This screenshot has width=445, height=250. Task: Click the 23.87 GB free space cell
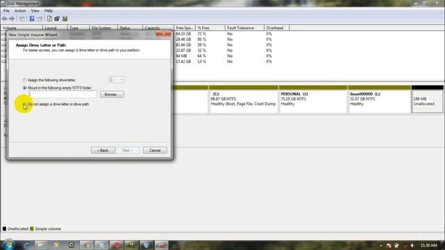pyautogui.click(x=184, y=51)
